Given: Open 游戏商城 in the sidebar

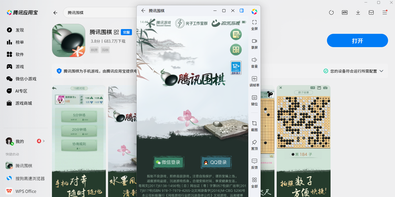Looking at the screenshot, I should tap(19, 103).
